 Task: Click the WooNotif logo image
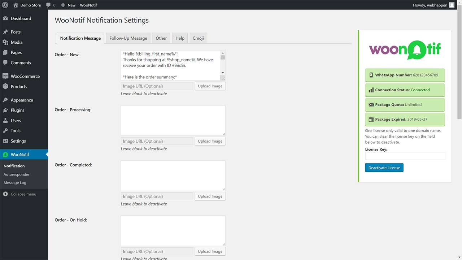pyautogui.click(x=405, y=50)
